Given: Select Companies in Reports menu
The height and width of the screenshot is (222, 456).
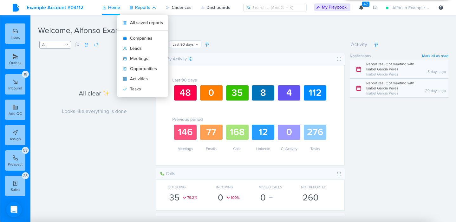Looking at the screenshot, I should click(143, 38).
